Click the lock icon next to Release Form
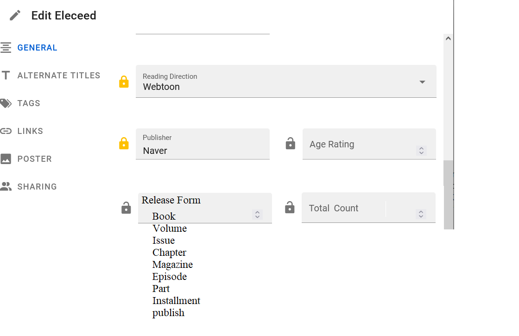 coord(126,208)
